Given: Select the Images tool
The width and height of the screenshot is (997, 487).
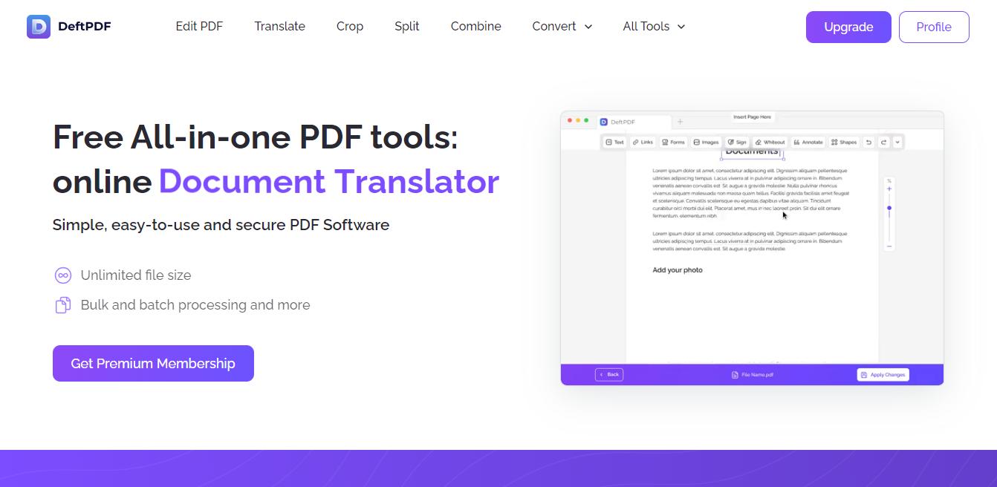Looking at the screenshot, I should 706,141.
